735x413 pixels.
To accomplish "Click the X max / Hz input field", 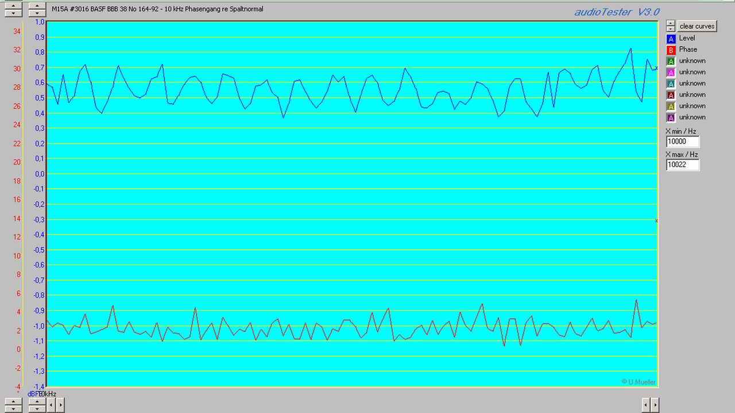I will [682, 165].
